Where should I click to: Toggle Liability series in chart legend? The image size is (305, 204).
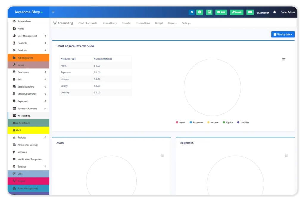(243, 122)
